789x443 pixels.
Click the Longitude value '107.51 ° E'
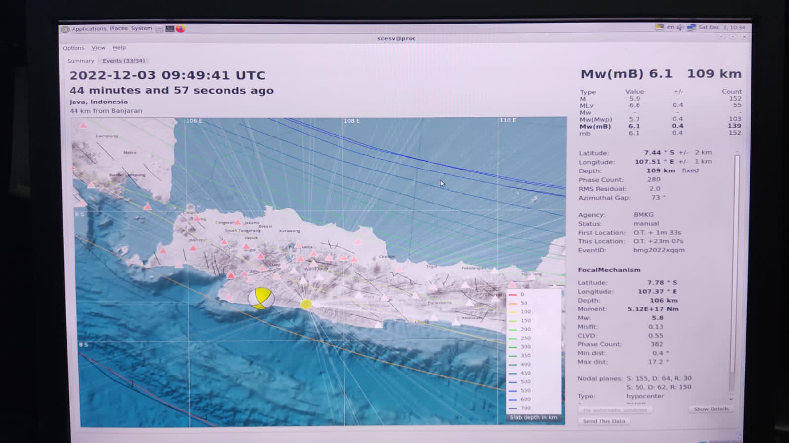pyautogui.click(x=654, y=162)
